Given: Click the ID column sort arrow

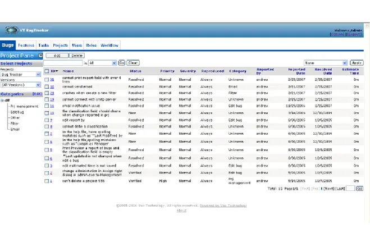Looking at the screenshot, I should (57, 71).
